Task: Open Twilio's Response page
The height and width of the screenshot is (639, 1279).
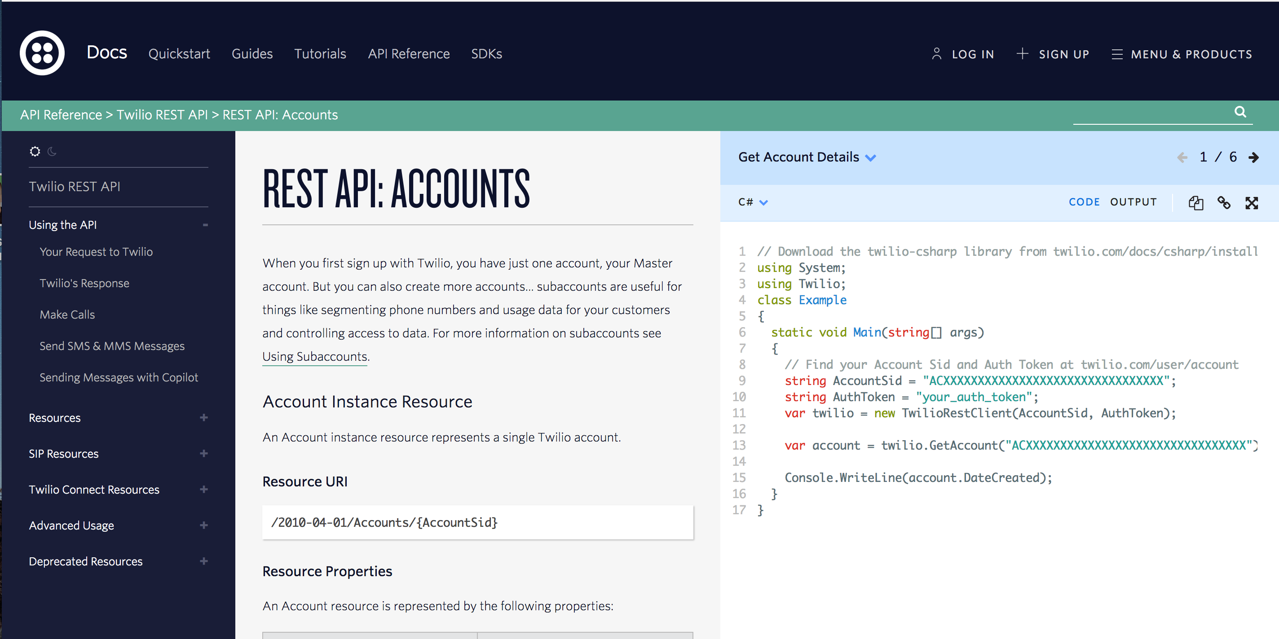Action: click(84, 283)
